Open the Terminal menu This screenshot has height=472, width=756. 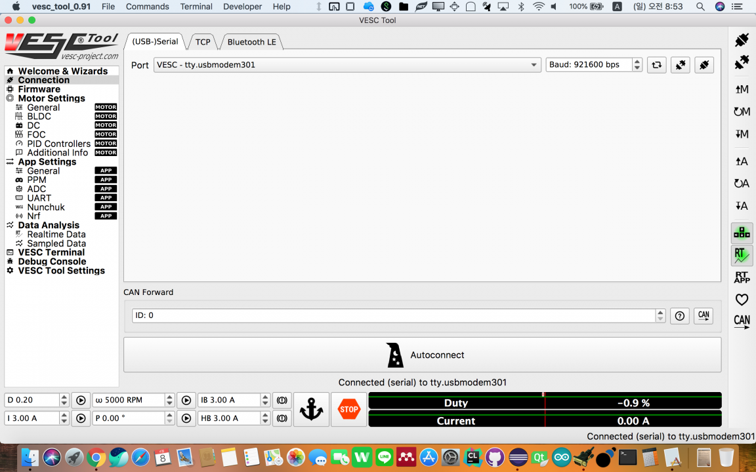[x=196, y=7]
